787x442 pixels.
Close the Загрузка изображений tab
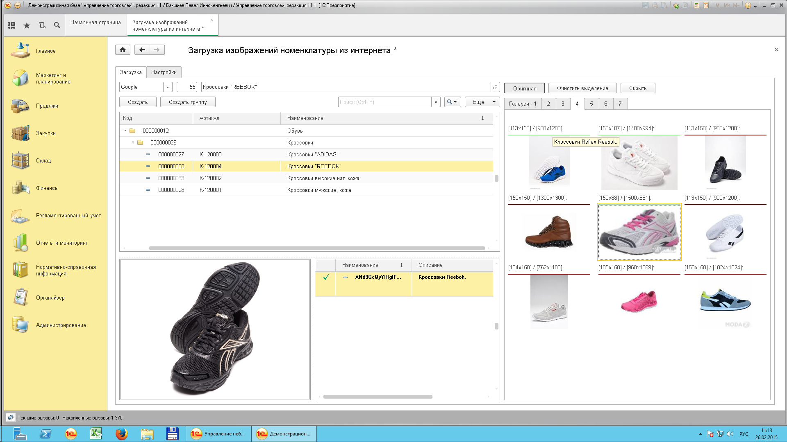(x=212, y=20)
